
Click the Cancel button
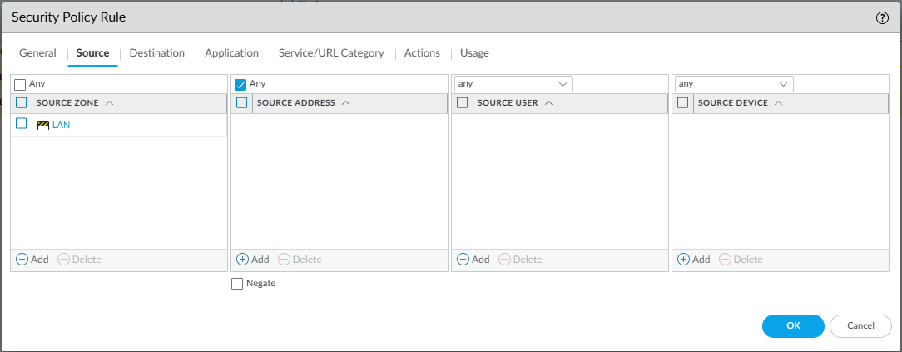pyautogui.click(x=860, y=325)
